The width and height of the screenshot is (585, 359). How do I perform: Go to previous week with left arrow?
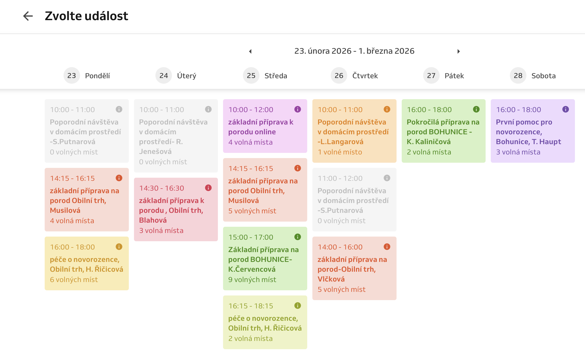[x=250, y=51]
